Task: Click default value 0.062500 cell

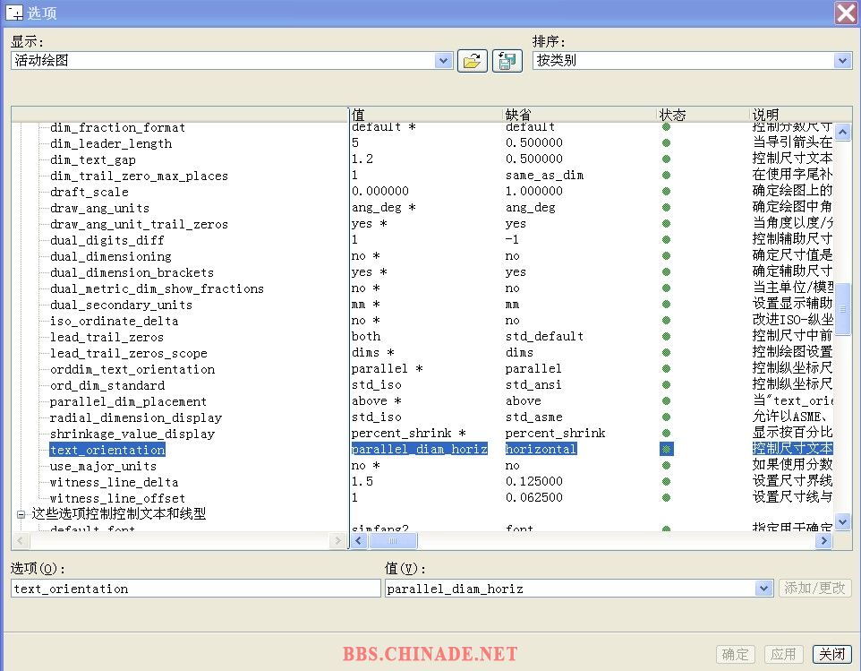Action: click(x=534, y=497)
